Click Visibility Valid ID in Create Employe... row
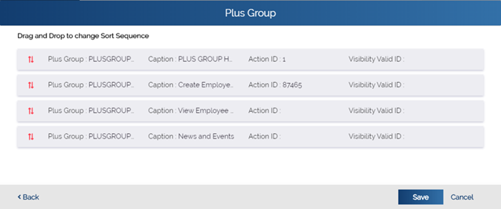This screenshot has width=501, height=209. [x=376, y=85]
